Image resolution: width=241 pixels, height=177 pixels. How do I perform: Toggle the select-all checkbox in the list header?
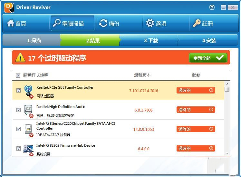click(18, 75)
